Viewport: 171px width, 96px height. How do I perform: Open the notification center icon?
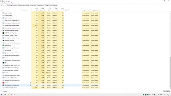pyautogui.click(x=168, y=95)
